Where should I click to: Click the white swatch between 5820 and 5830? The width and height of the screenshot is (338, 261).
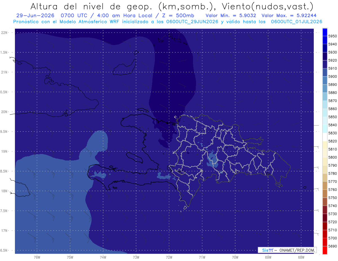[325, 137]
